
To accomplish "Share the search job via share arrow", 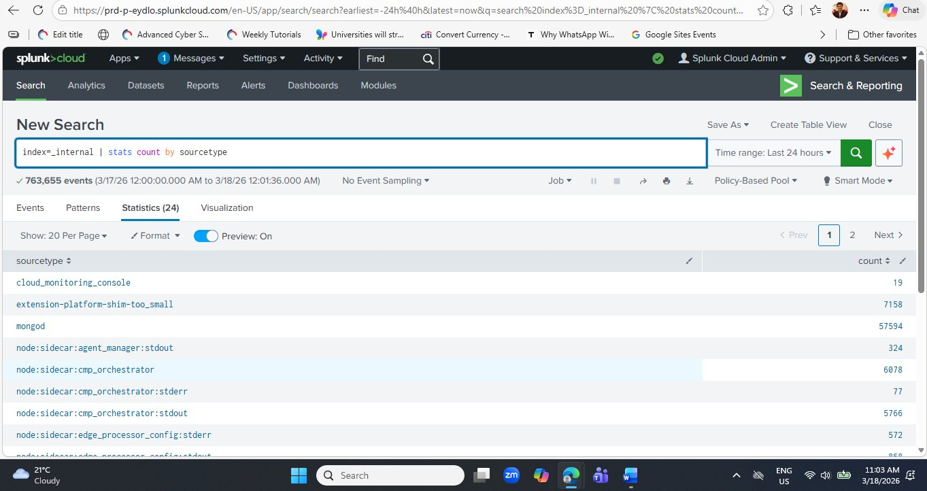I will tap(643, 180).
